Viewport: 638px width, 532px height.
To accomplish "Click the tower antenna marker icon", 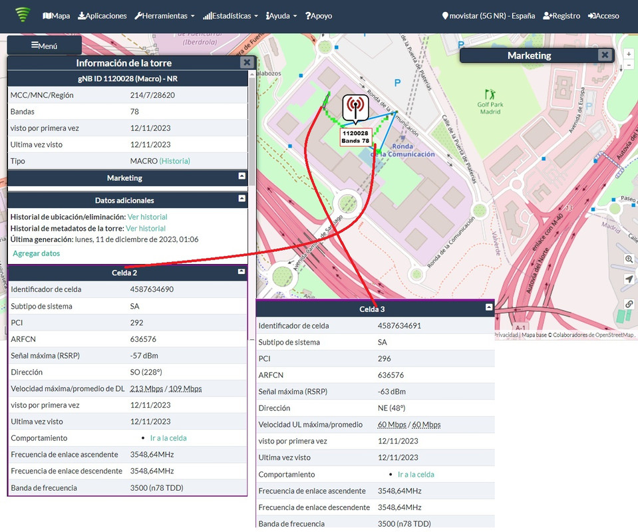I will (x=356, y=107).
